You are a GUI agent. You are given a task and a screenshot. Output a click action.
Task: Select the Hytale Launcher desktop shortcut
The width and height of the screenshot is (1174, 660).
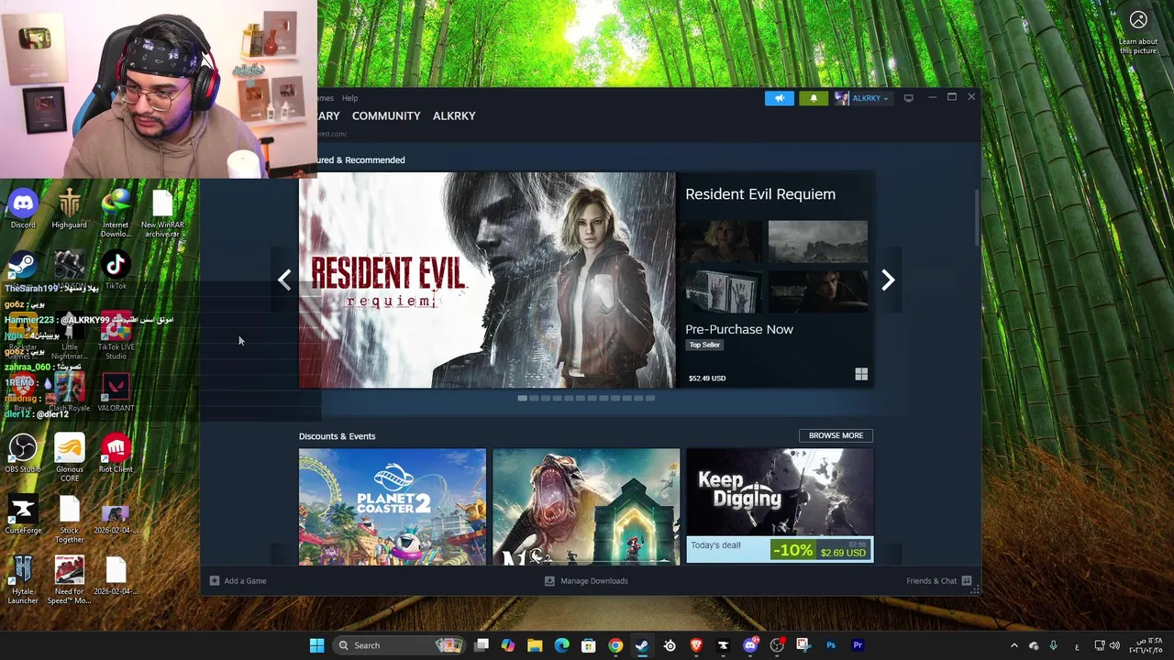pos(23,580)
